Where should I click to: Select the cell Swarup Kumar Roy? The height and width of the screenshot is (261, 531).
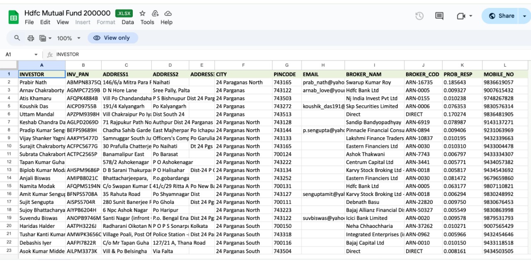(x=375, y=82)
